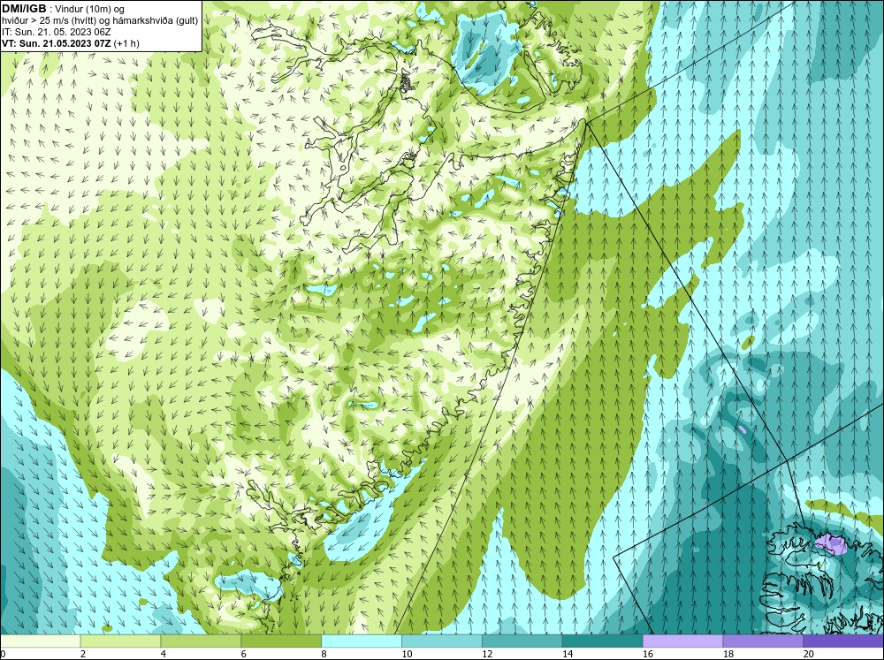Screen dimensions: 884x660
Task: Click the legend scale label '2'
Action: click(x=83, y=654)
